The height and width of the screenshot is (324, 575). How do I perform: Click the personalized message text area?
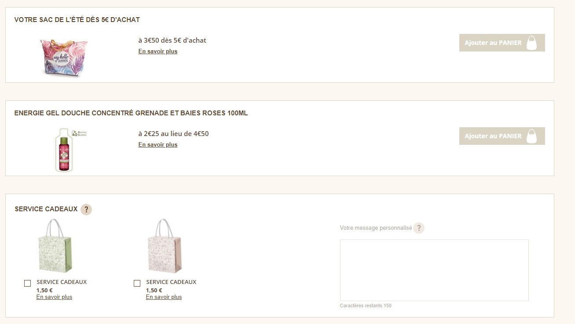434,270
